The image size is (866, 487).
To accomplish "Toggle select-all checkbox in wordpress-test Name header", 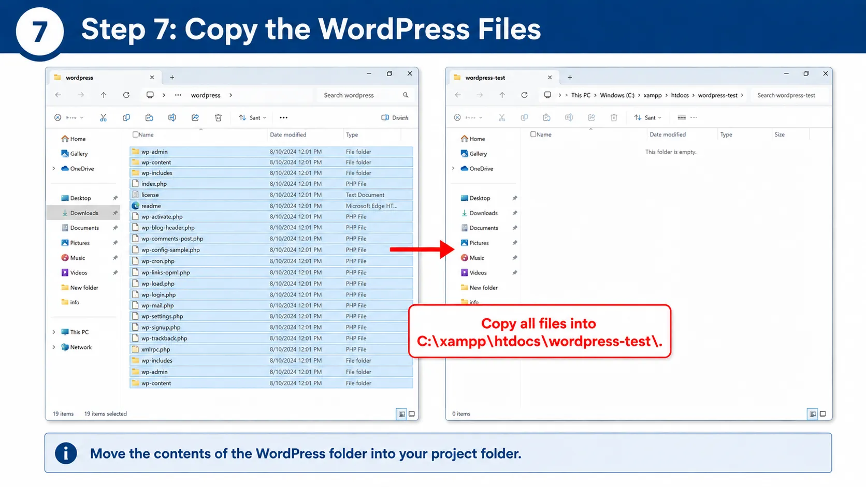I will pyautogui.click(x=533, y=135).
